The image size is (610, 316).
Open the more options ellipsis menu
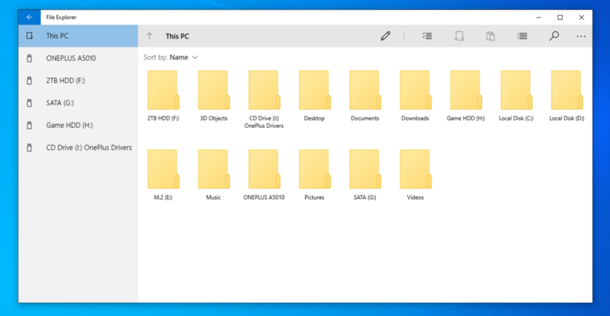(581, 36)
